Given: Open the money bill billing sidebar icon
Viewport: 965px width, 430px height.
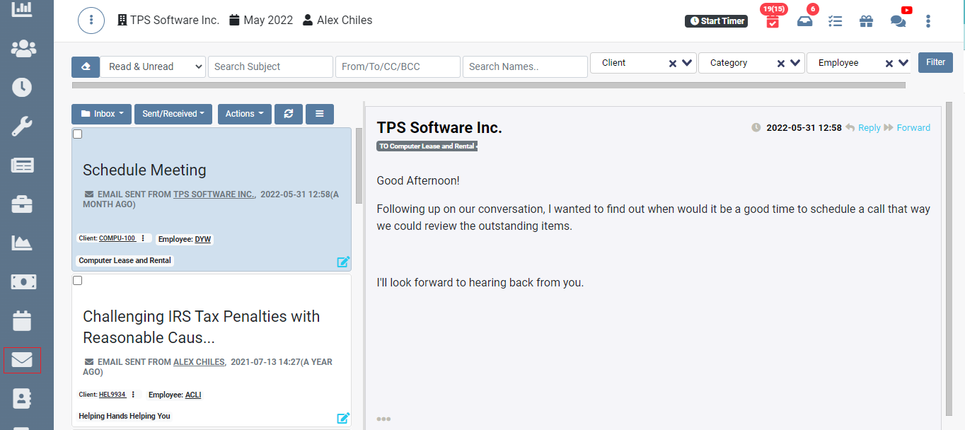Looking at the screenshot, I should [x=23, y=282].
